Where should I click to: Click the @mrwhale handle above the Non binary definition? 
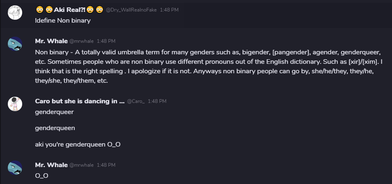click(x=81, y=41)
